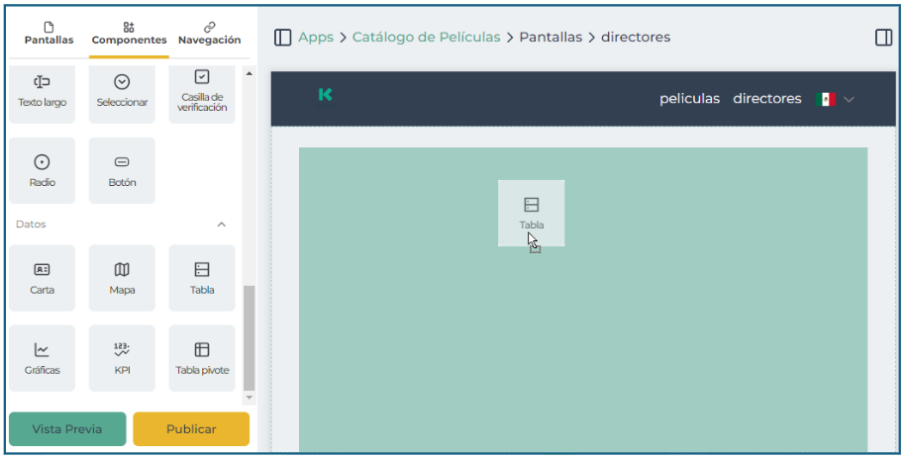This screenshot has height=459, width=905.
Task: Click the Botón component
Action: pos(122,170)
